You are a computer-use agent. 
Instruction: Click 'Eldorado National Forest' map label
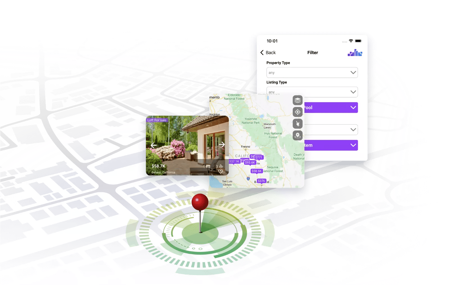[x=234, y=97]
